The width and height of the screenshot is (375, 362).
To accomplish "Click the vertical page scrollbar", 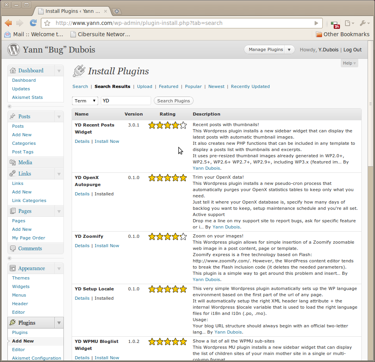I will [370, 104].
